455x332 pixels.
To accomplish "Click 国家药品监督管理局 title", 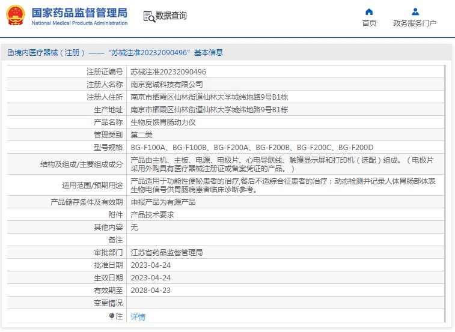I will 79,13.
